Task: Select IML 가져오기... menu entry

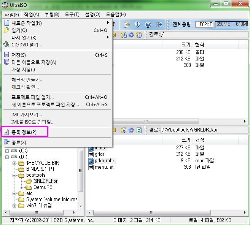Action: click(57, 115)
